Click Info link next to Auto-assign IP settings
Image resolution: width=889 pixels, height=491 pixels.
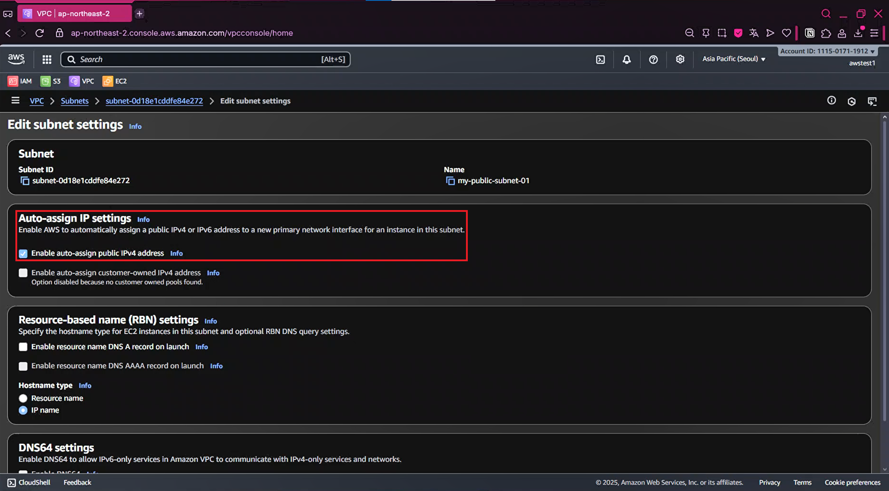pyautogui.click(x=143, y=219)
